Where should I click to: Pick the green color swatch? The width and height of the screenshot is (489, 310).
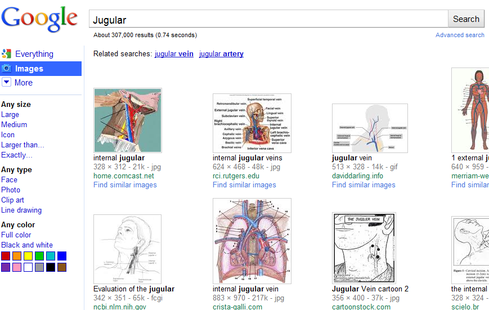pos(39,256)
